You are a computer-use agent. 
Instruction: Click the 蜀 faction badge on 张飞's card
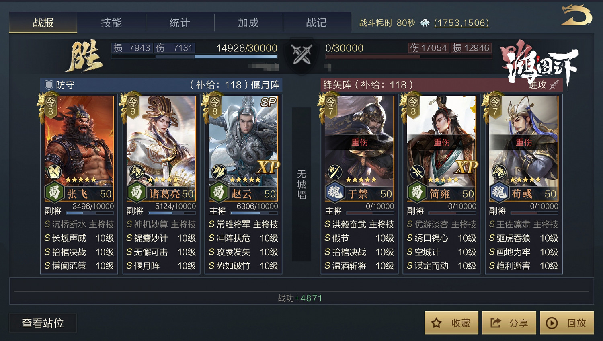(x=54, y=193)
